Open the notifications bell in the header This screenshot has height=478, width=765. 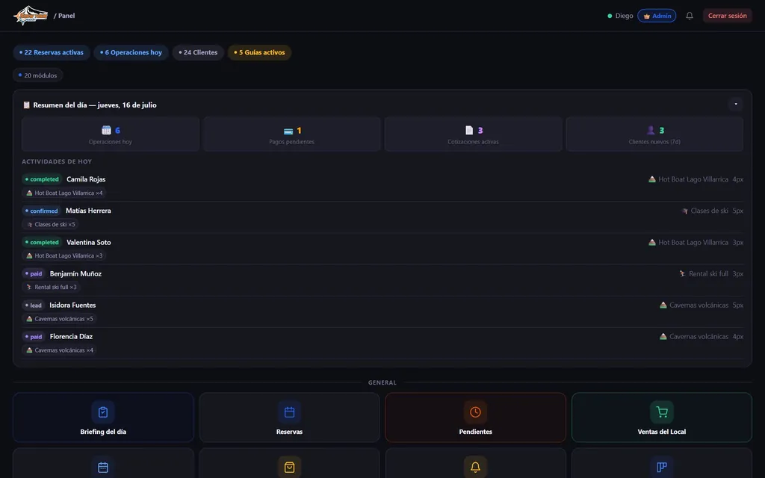690,16
